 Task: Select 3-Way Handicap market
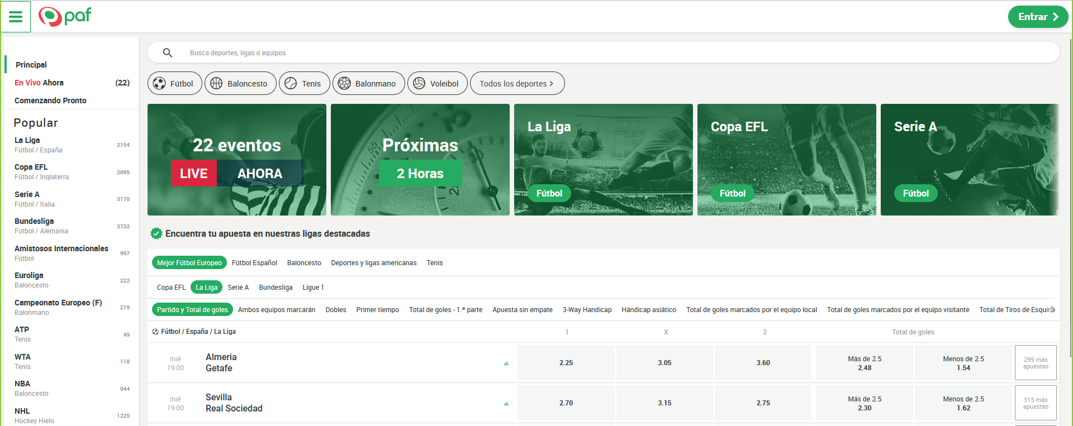(x=587, y=309)
